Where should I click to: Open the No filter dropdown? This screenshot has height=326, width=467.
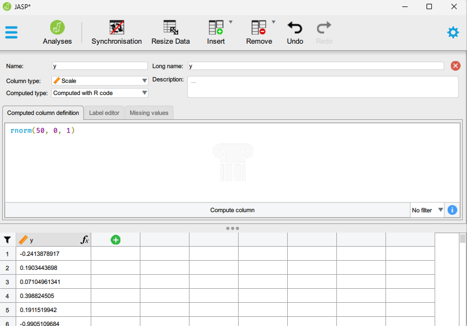tap(427, 210)
